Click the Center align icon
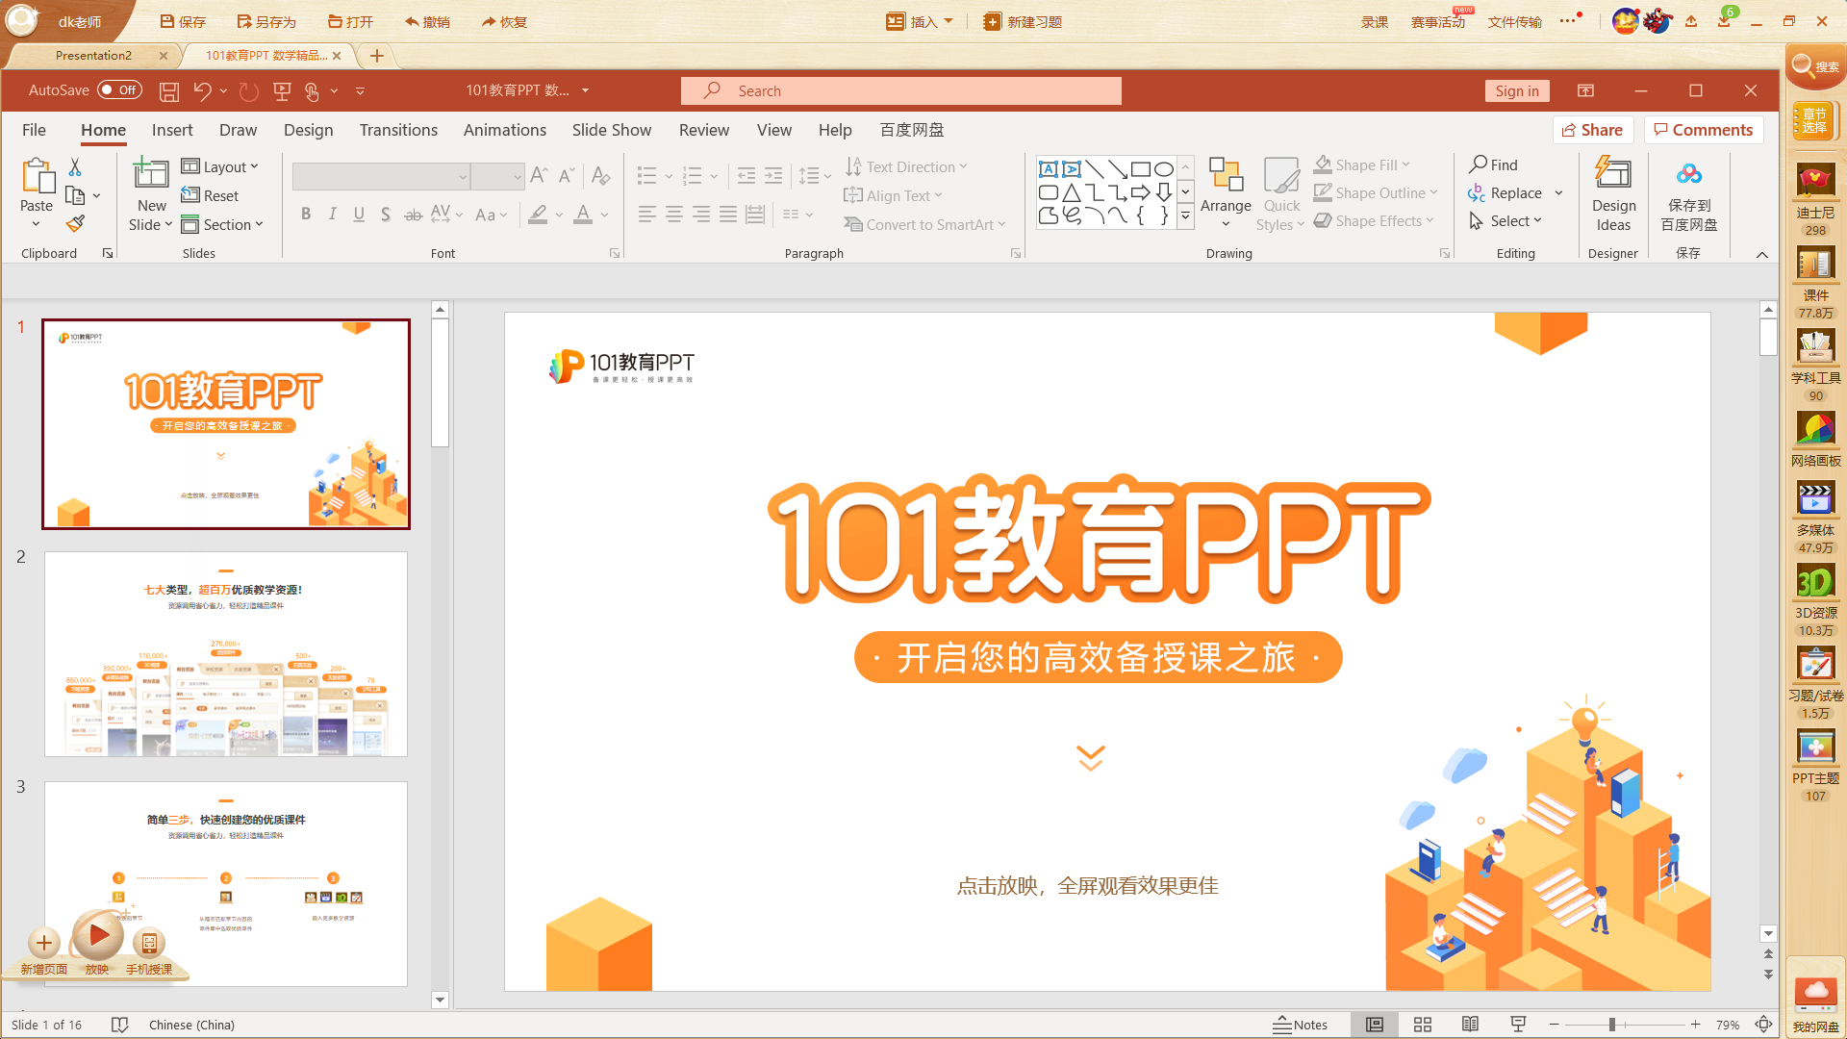Screen dimensions: 1847x1039 point(674,215)
